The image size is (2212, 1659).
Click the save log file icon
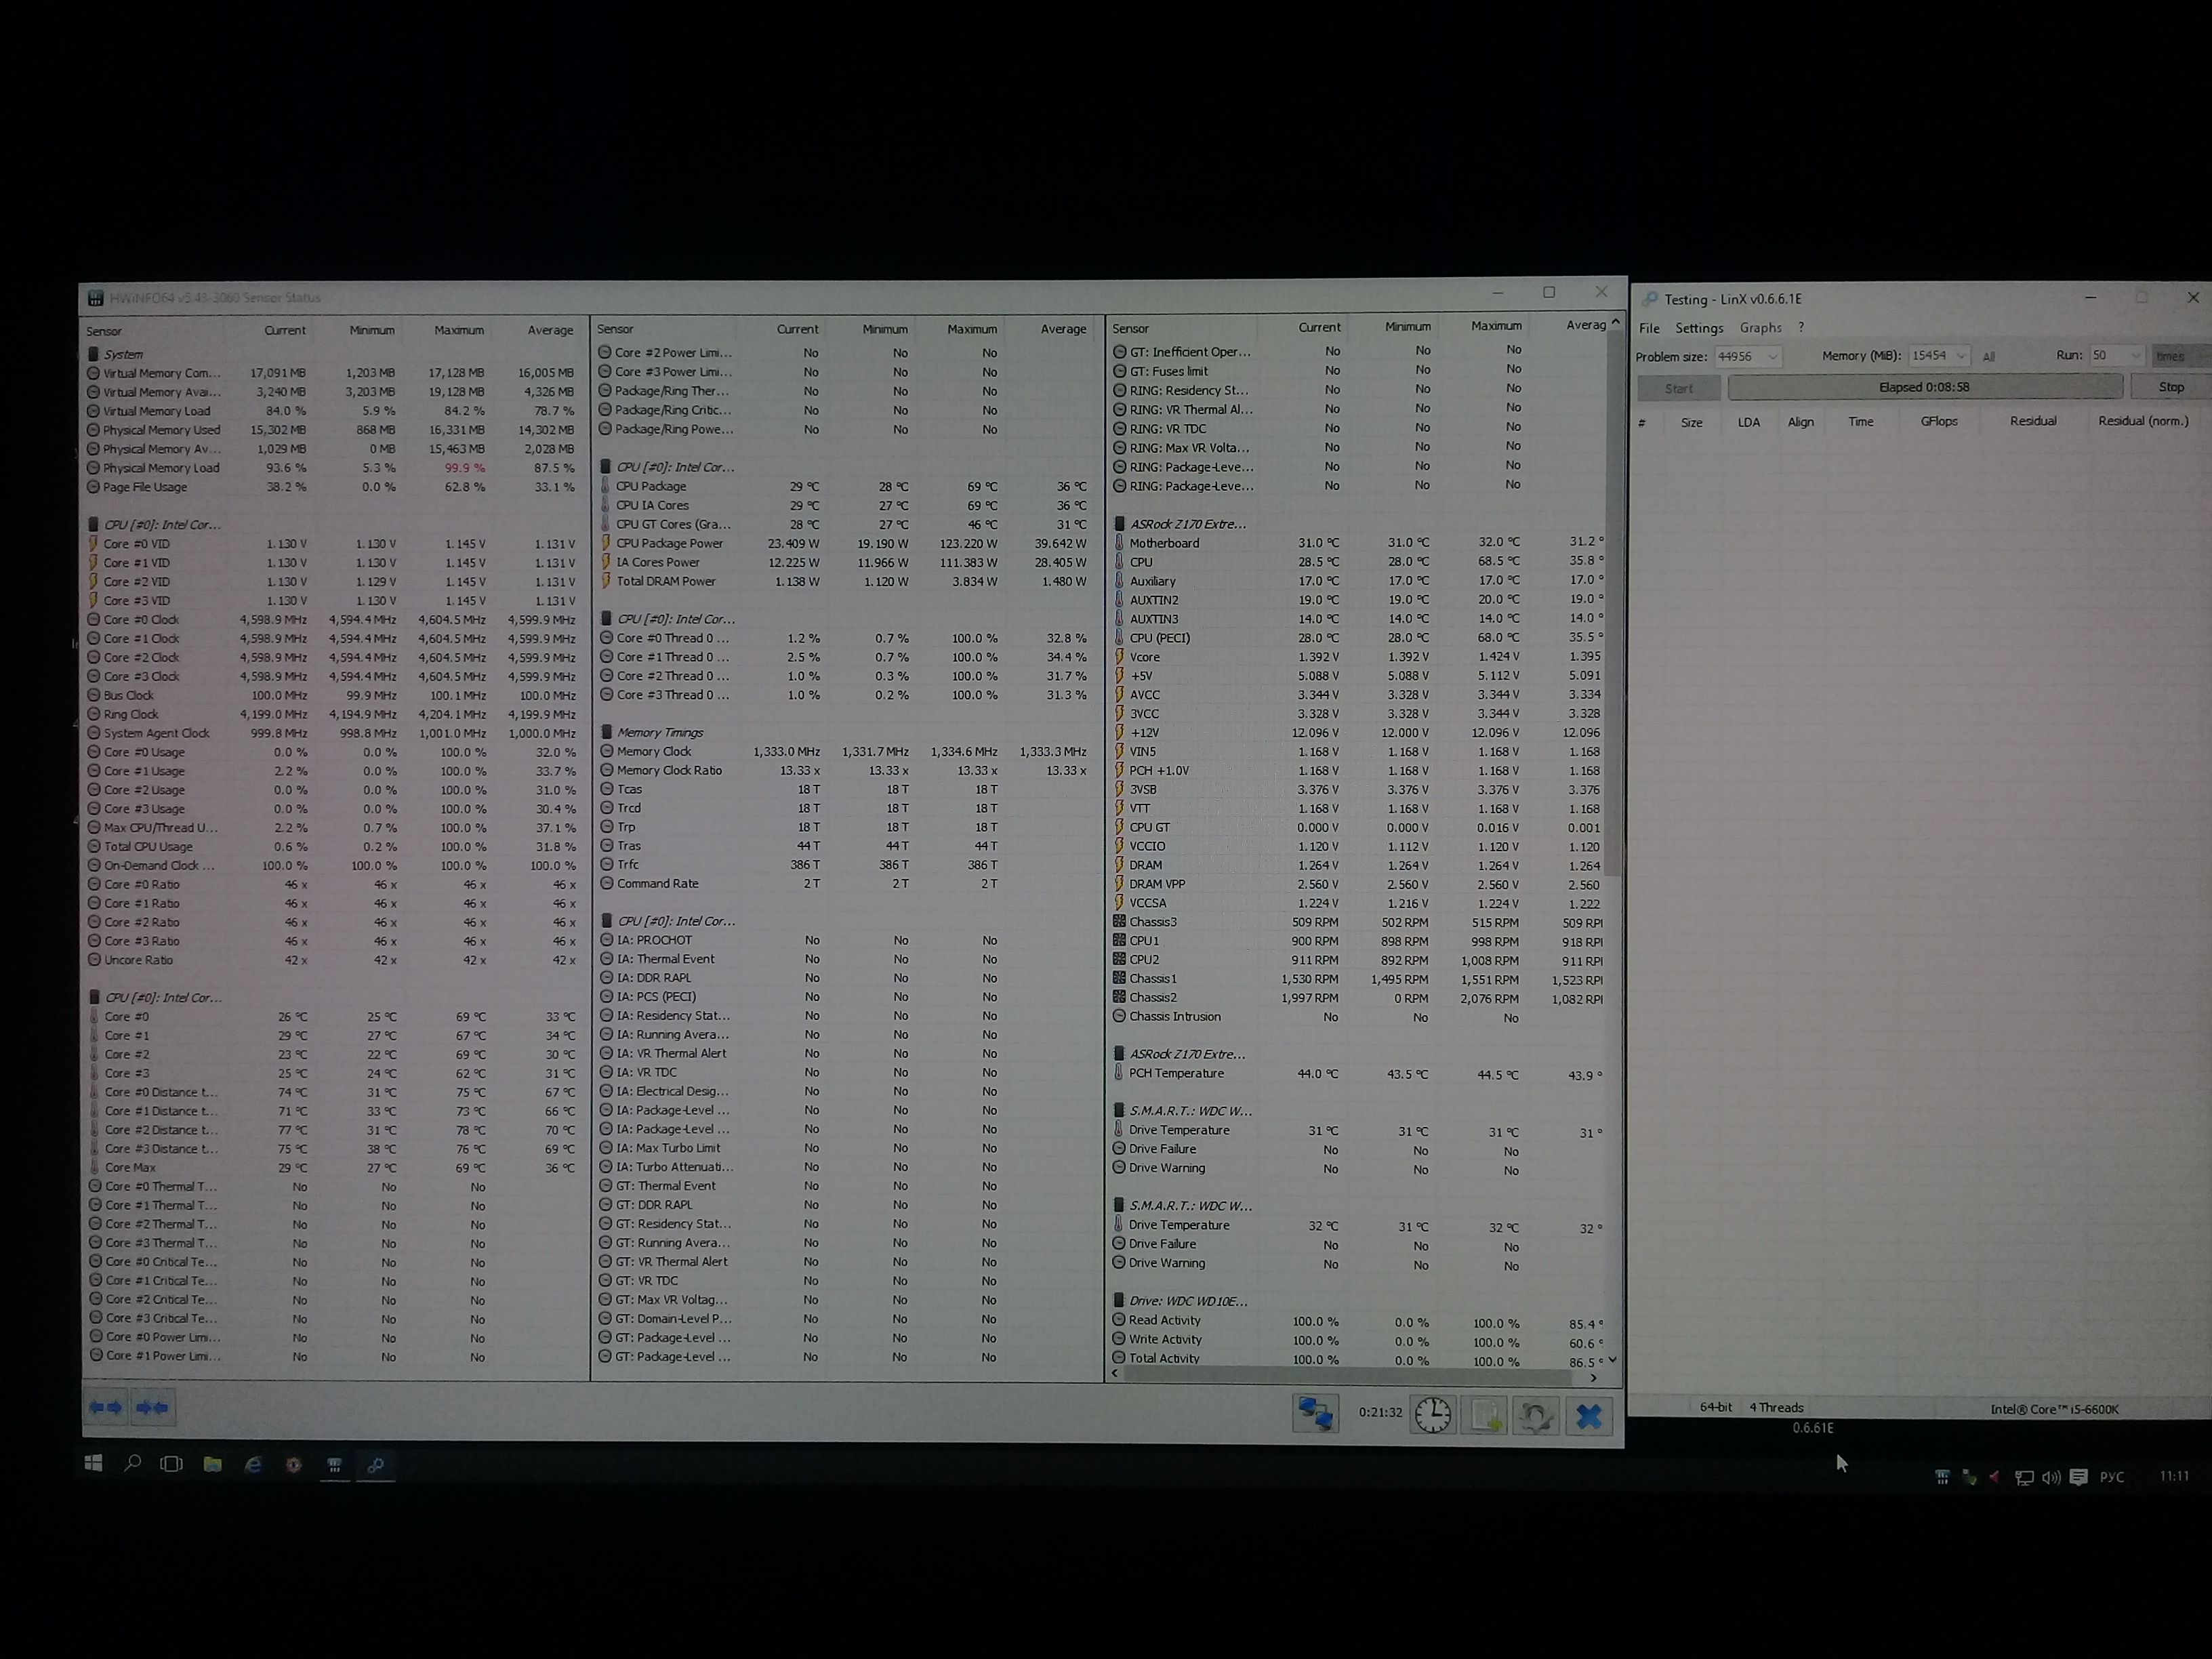point(1484,1415)
